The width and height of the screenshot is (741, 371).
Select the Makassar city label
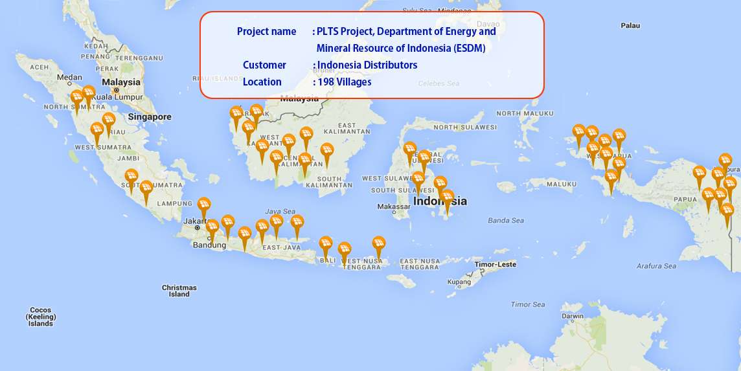click(394, 207)
